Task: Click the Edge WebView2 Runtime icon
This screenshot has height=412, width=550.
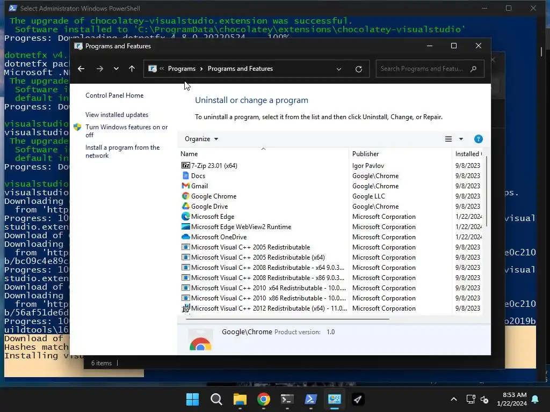Action: 185,226
